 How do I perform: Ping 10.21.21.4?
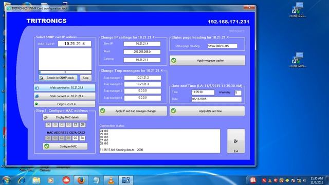pyautogui.click(x=65, y=104)
